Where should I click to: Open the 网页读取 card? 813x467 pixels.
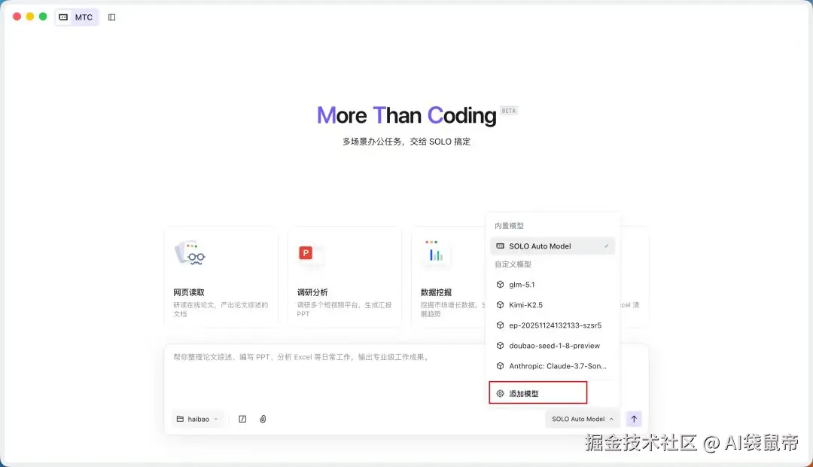pos(221,277)
